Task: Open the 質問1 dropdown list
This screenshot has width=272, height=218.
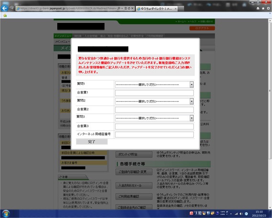Action: [154, 85]
